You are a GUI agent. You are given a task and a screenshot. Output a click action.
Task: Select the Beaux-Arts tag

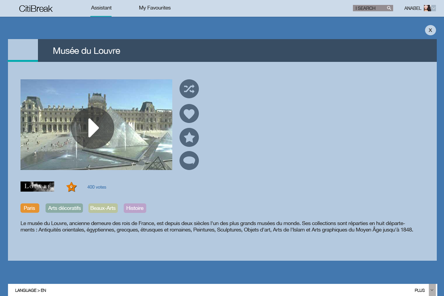[103, 208]
